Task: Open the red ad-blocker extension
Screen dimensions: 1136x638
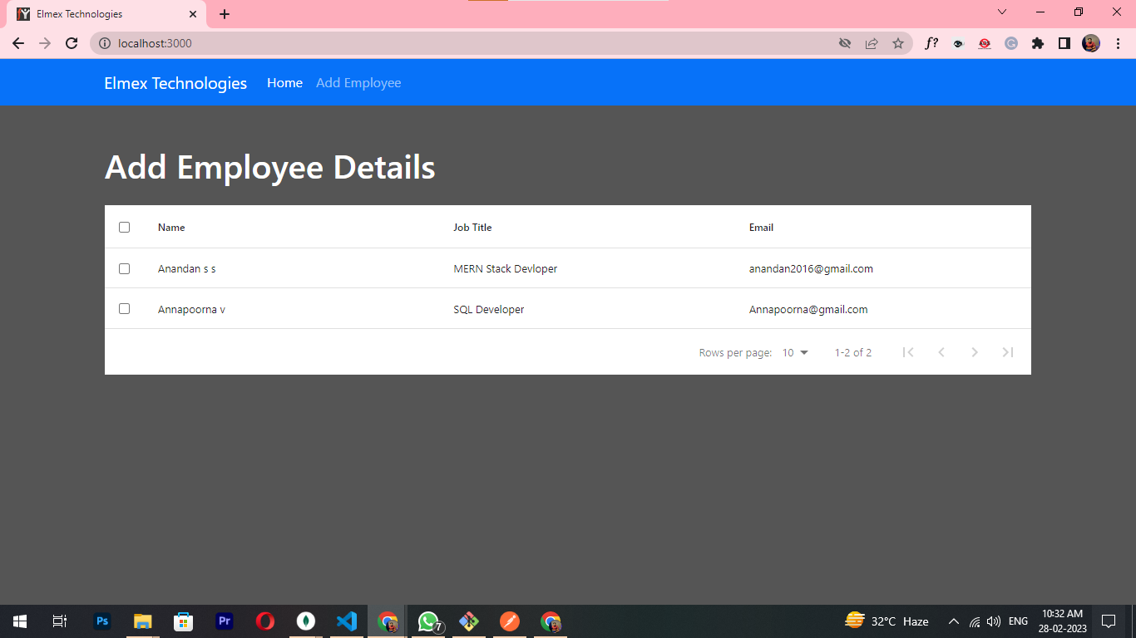Action: tap(985, 43)
